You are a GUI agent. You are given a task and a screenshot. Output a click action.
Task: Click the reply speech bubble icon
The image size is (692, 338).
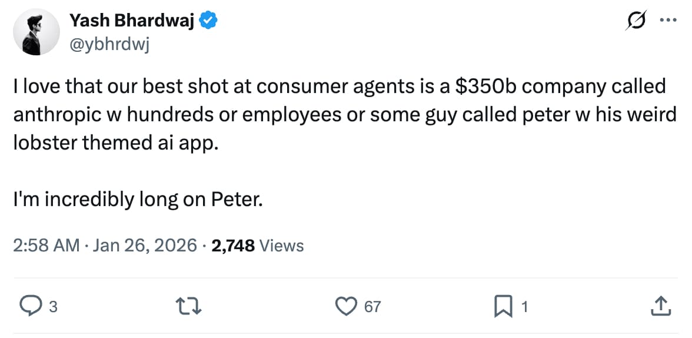click(x=29, y=306)
